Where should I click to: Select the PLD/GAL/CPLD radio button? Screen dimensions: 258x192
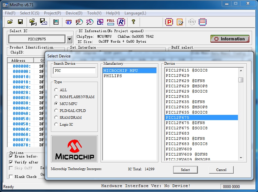[x=56, y=111]
